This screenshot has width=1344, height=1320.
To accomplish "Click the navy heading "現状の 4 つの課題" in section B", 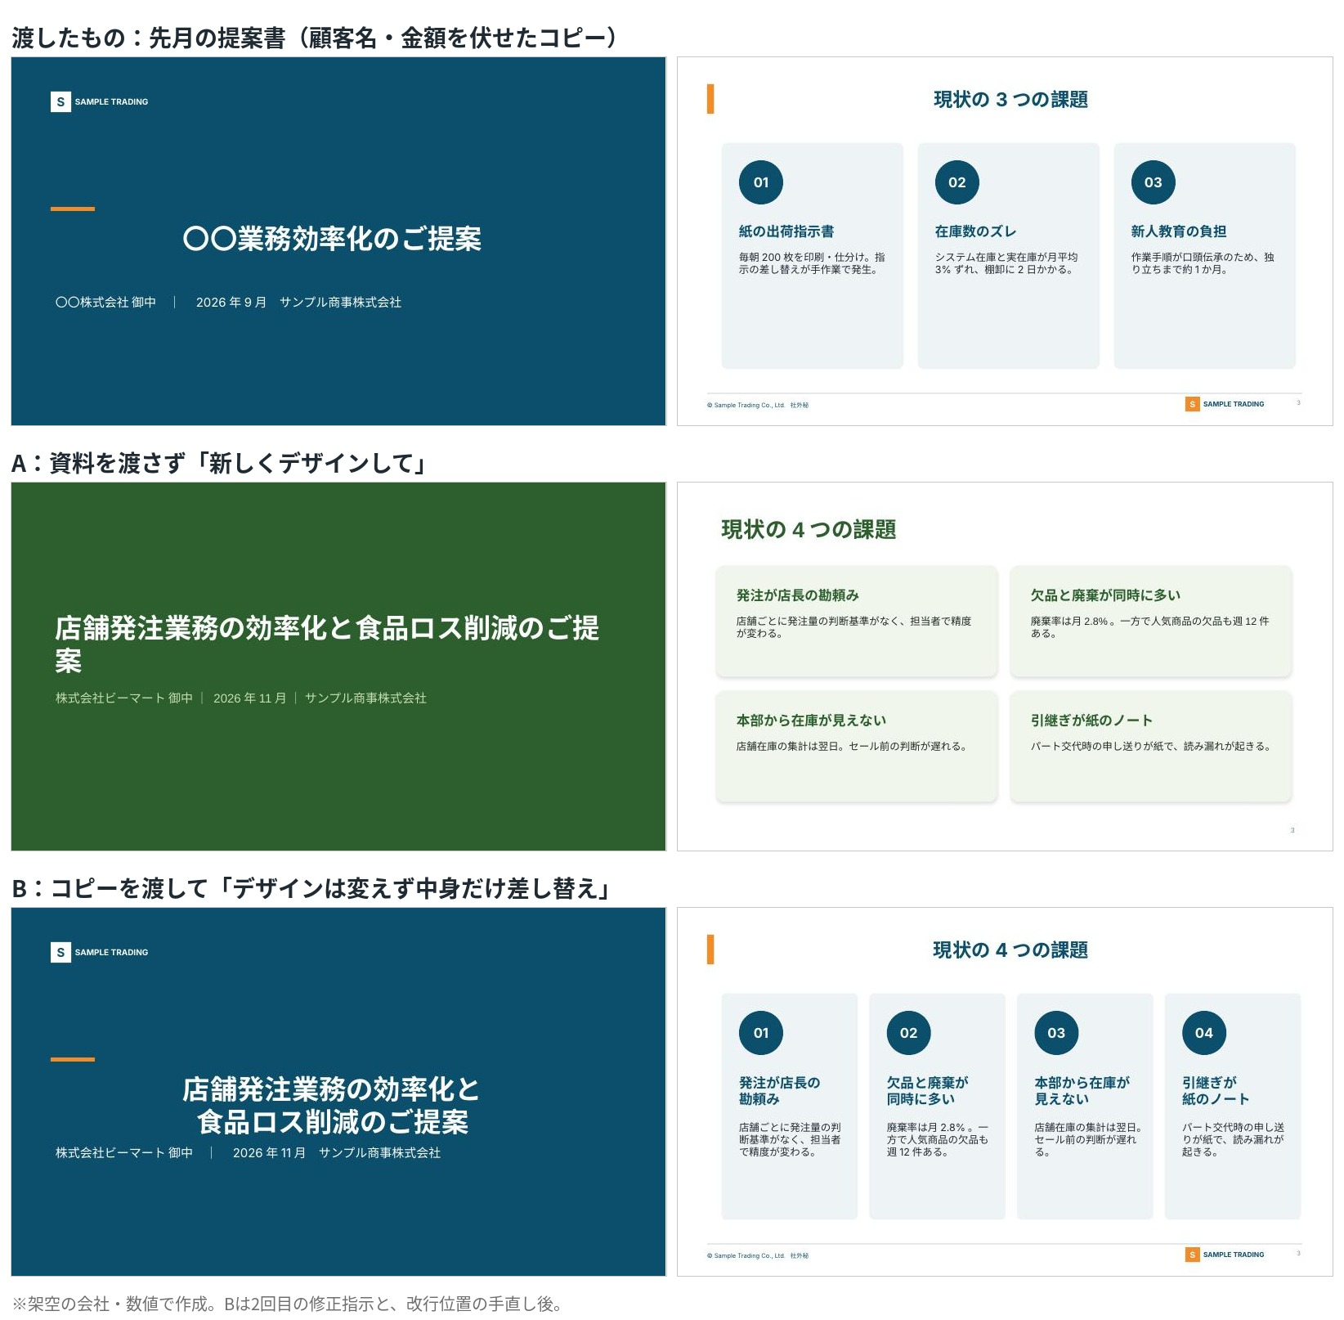I will pyautogui.click(x=1010, y=950).
